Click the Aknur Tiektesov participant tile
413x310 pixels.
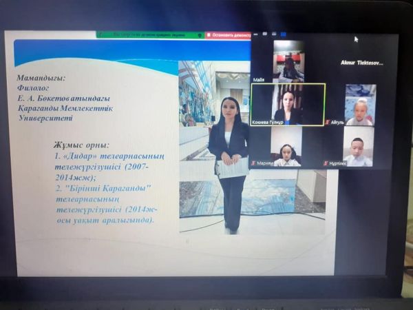[361, 63]
